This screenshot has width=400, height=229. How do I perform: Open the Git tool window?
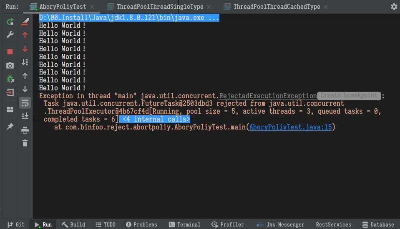[x=16, y=224]
